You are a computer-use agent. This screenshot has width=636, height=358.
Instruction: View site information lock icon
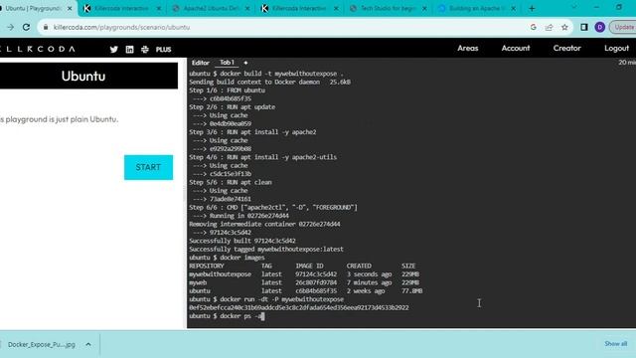[x=46, y=27]
